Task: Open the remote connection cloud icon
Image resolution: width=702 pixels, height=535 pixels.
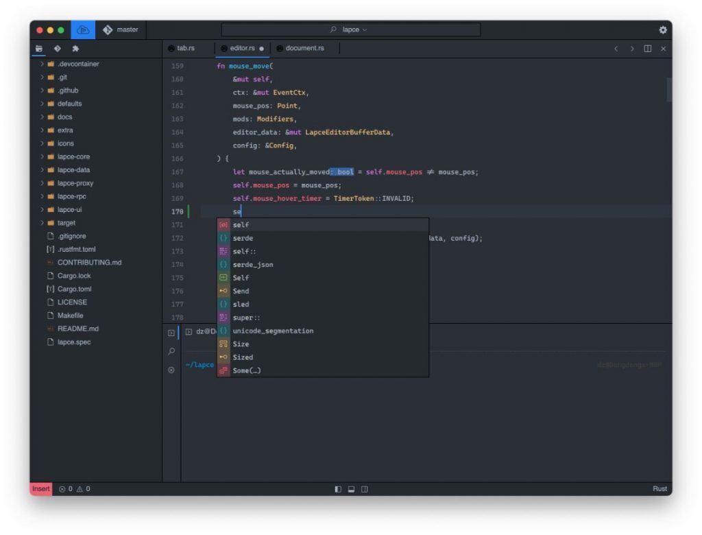Action: [82, 29]
